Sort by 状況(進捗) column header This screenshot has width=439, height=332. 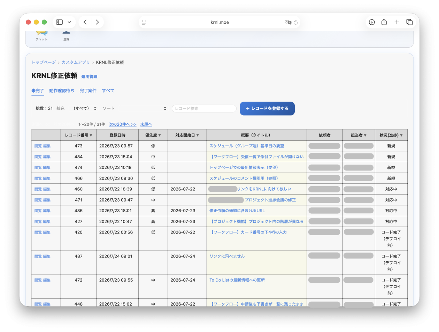[x=391, y=135]
